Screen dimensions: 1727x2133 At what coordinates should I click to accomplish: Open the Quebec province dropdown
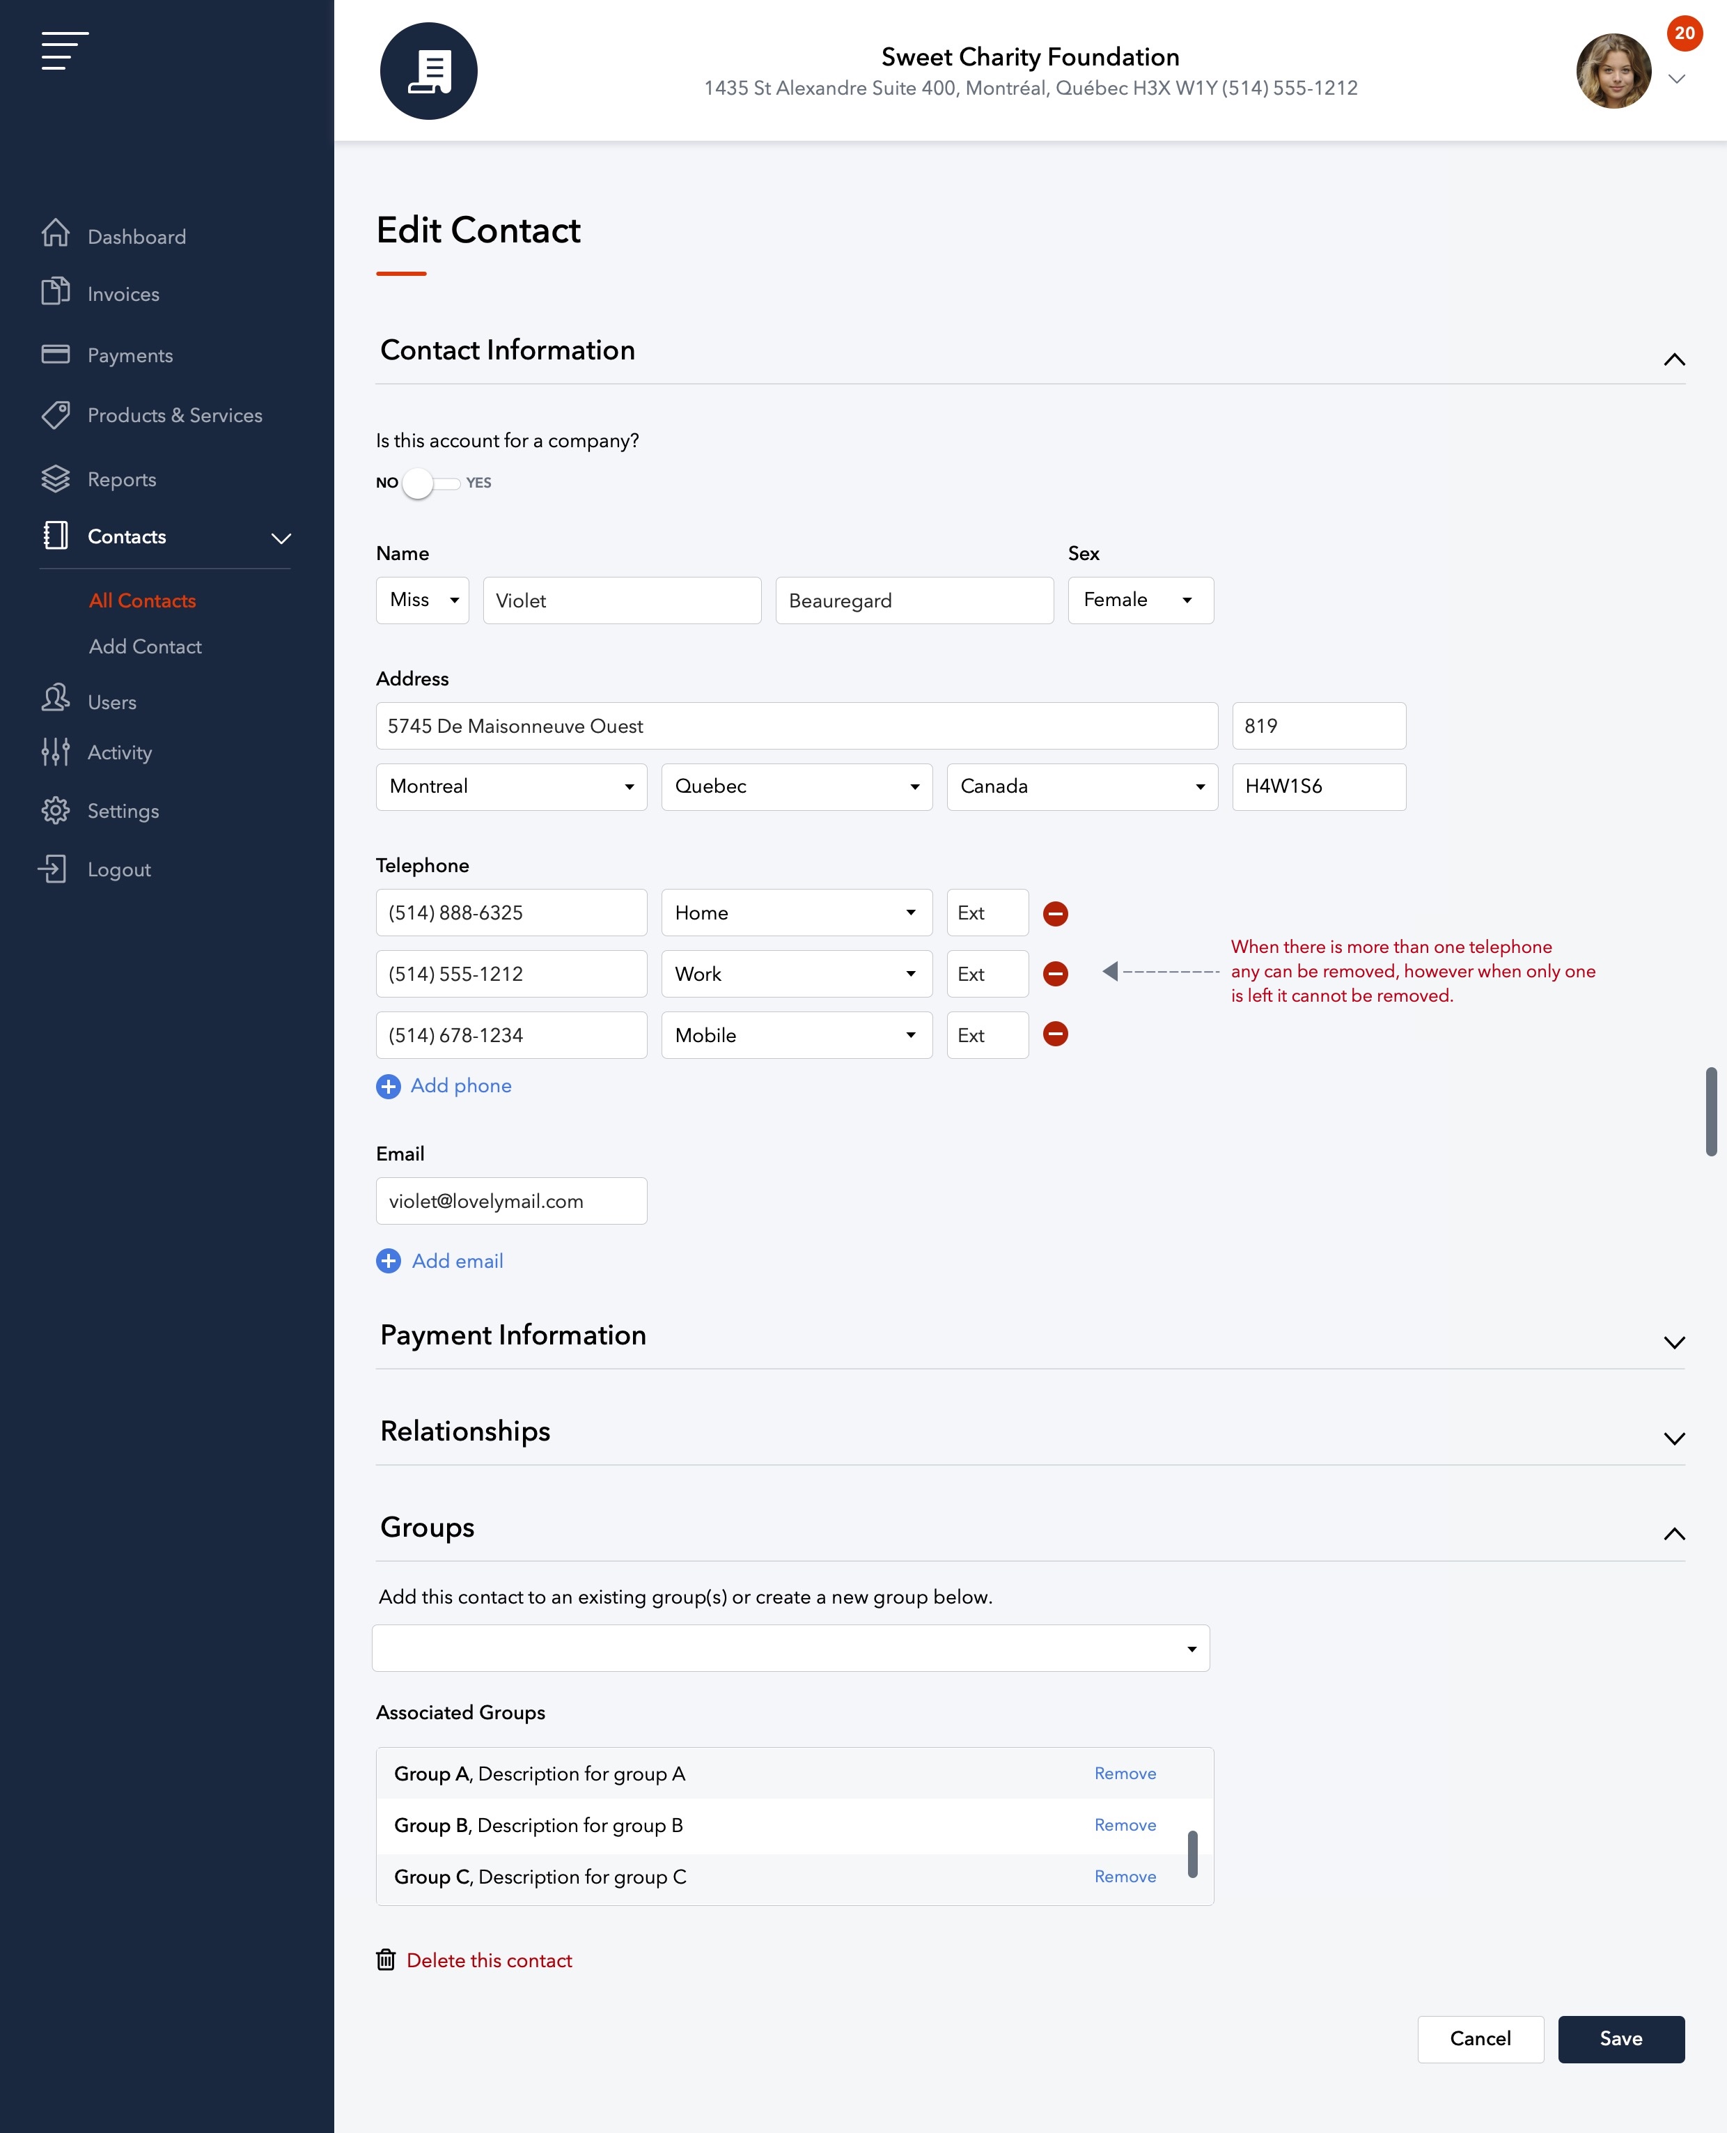click(797, 786)
